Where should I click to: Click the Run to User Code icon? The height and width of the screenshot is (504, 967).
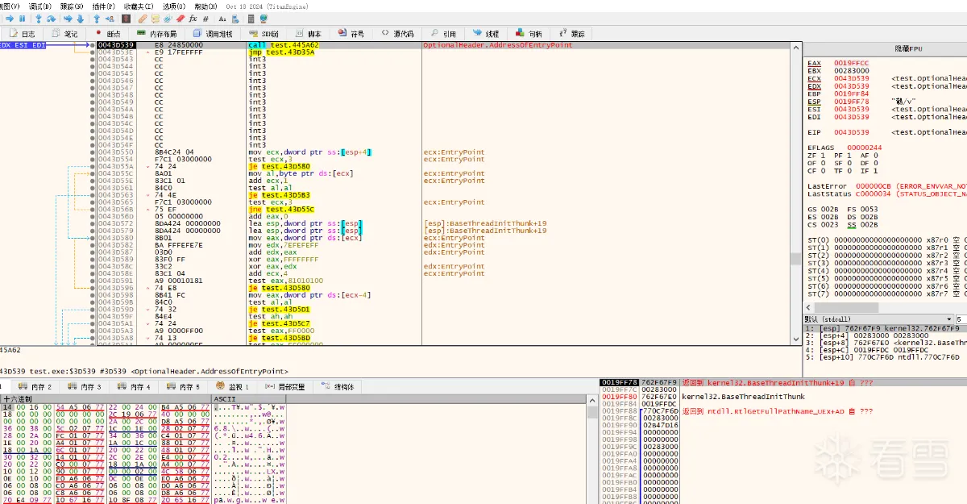(x=110, y=19)
